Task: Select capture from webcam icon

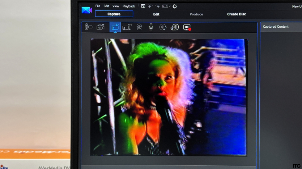Action: click(x=139, y=27)
